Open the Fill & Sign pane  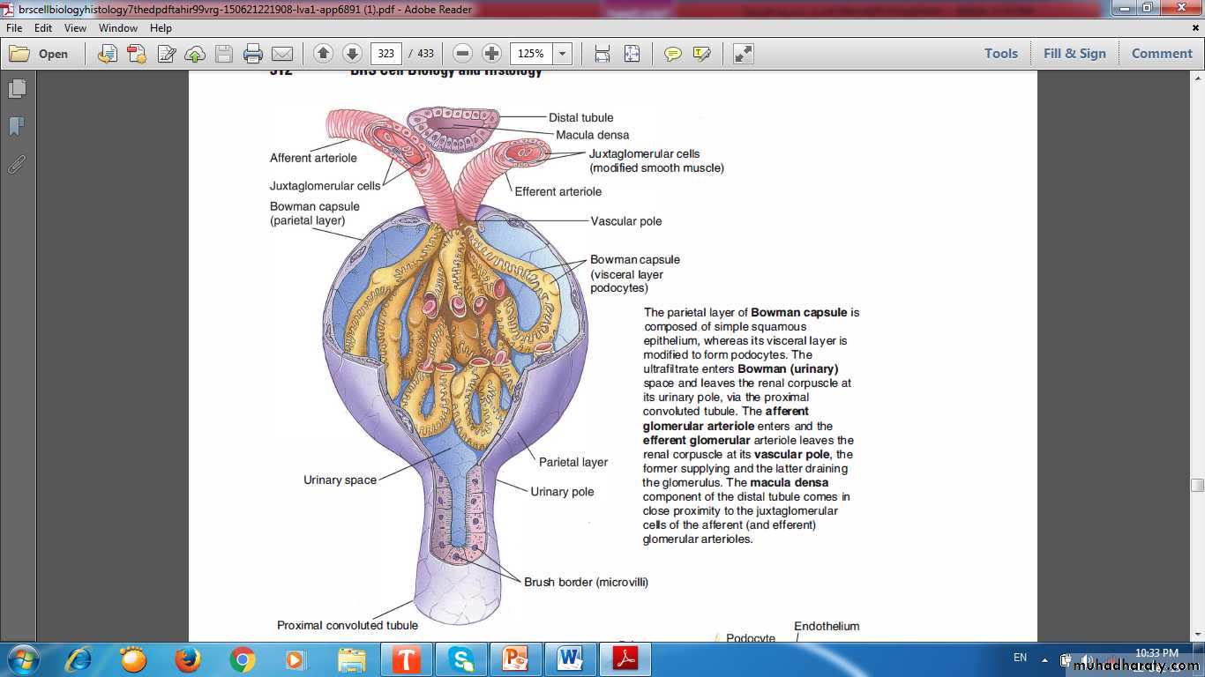[x=1074, y=54]
